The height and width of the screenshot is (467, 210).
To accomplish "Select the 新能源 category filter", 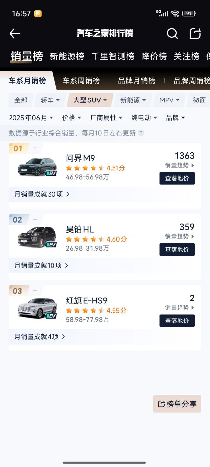I will pos(133,100).
